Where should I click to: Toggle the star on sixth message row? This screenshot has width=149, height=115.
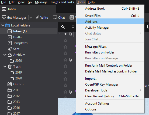tap(65, 72)
